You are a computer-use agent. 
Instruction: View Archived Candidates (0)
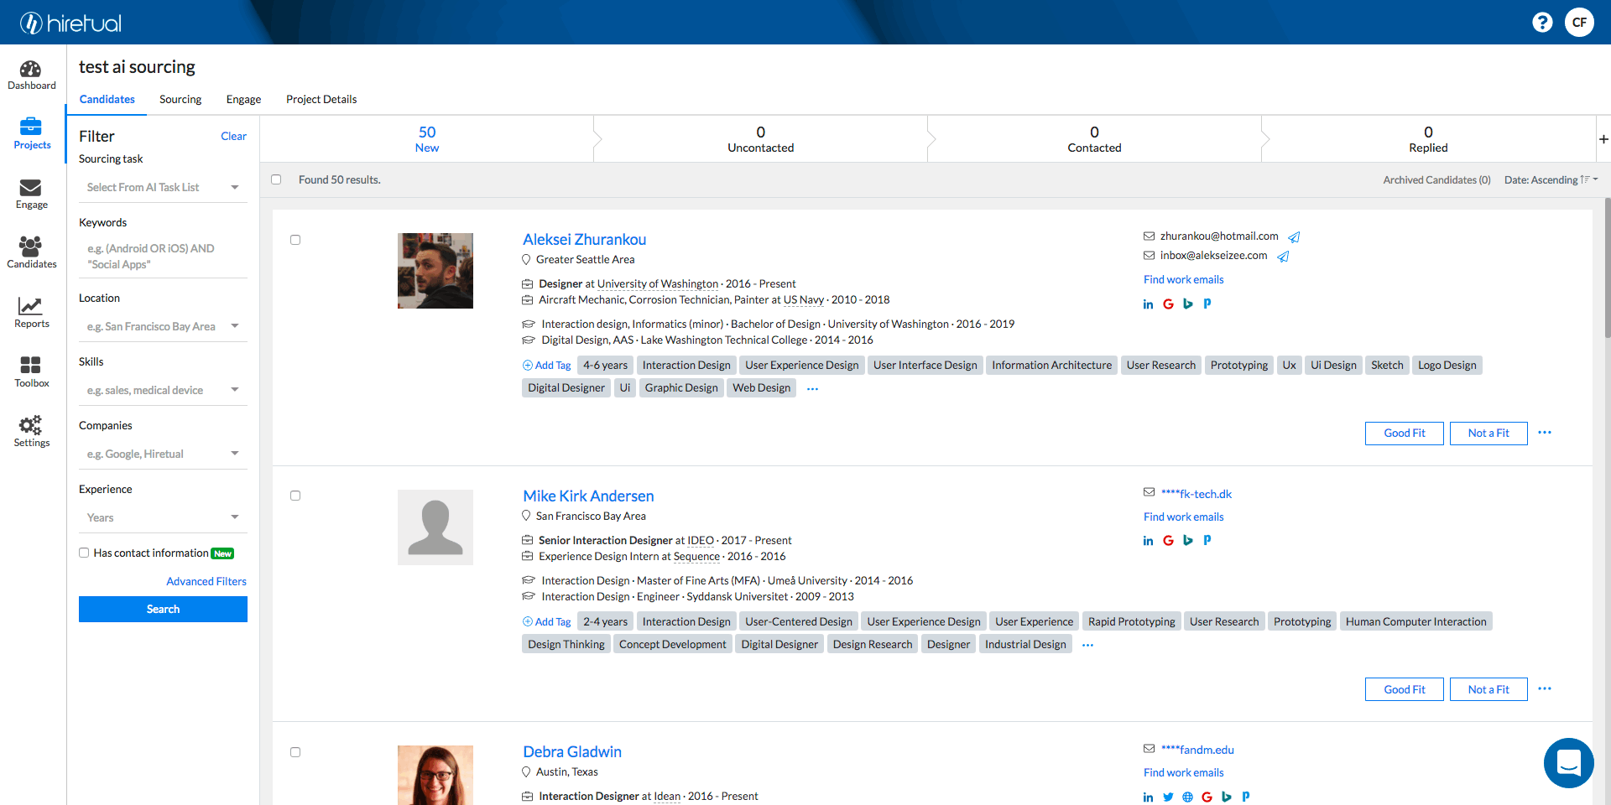click(x=1436, y=179)
